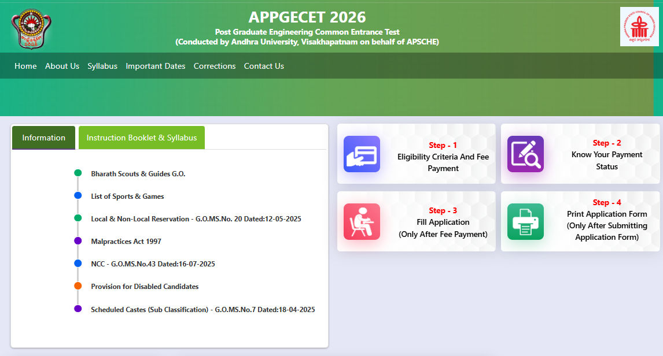Open the Important Dates page

(x=155, y=66)
